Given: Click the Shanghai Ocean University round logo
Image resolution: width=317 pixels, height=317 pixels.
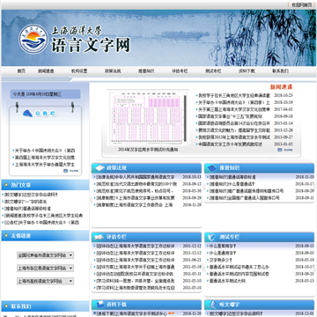Looking at the screenshot, I should (33, 39).
